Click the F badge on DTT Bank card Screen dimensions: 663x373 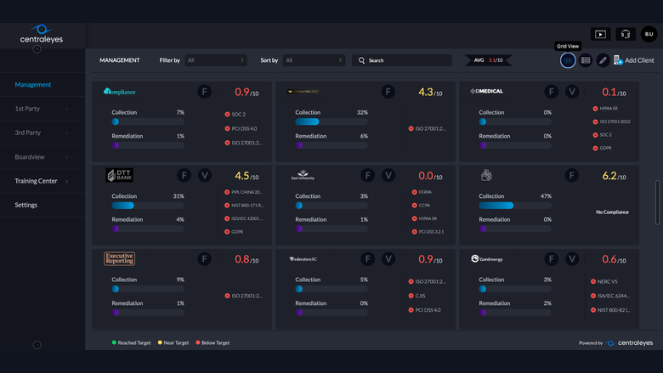[184, 175]
